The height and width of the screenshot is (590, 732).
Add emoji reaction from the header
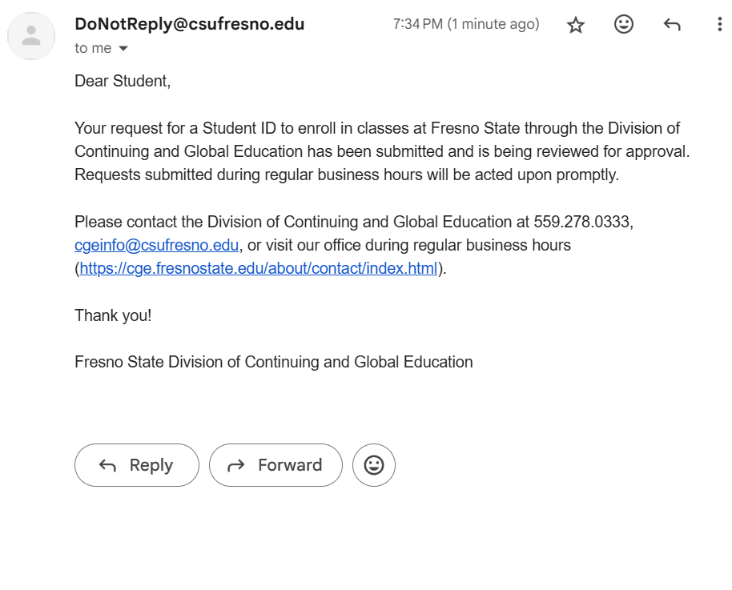point(624,25)
